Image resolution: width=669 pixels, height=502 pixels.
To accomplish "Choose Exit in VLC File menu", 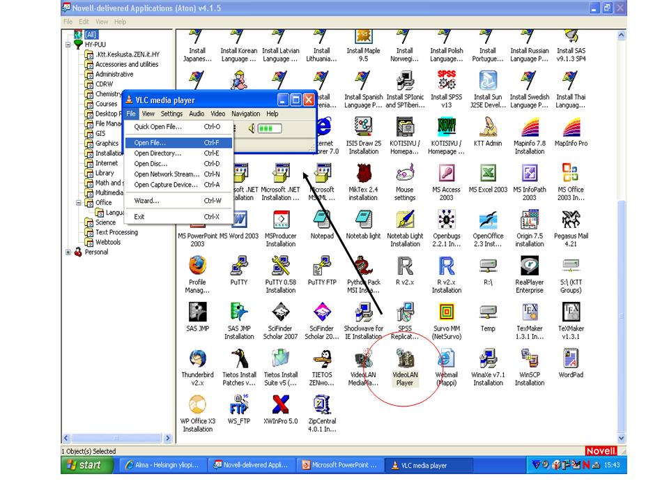I will pos(179,217).
